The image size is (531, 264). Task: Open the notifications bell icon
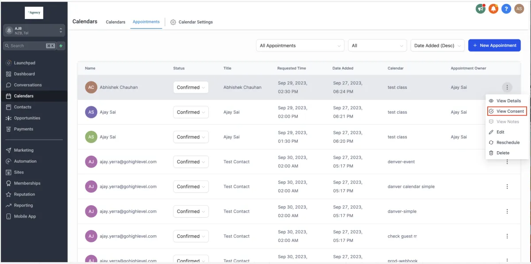pos(493,8)
